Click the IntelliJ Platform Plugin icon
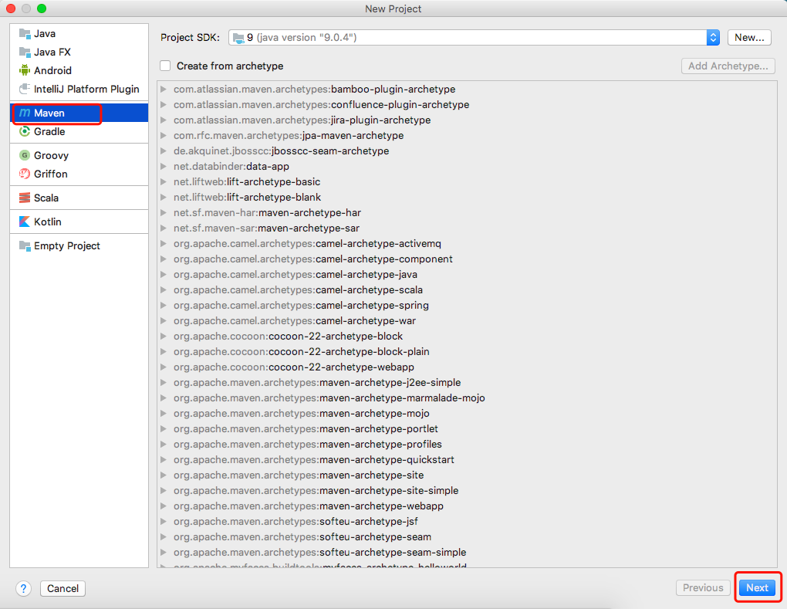This screenshot has width=787, height=609. (25, 89)
